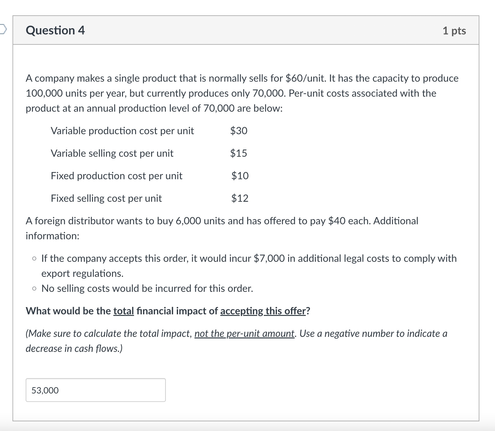495x431 pixels.
Task: Click the underlined "not the per-unit amount" text
Action: (x=244, y=333)
